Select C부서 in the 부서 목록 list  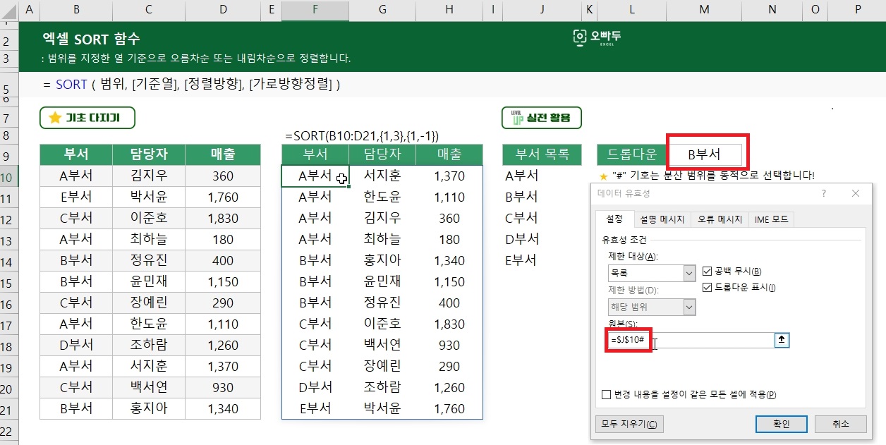click(x=542, y=218)
